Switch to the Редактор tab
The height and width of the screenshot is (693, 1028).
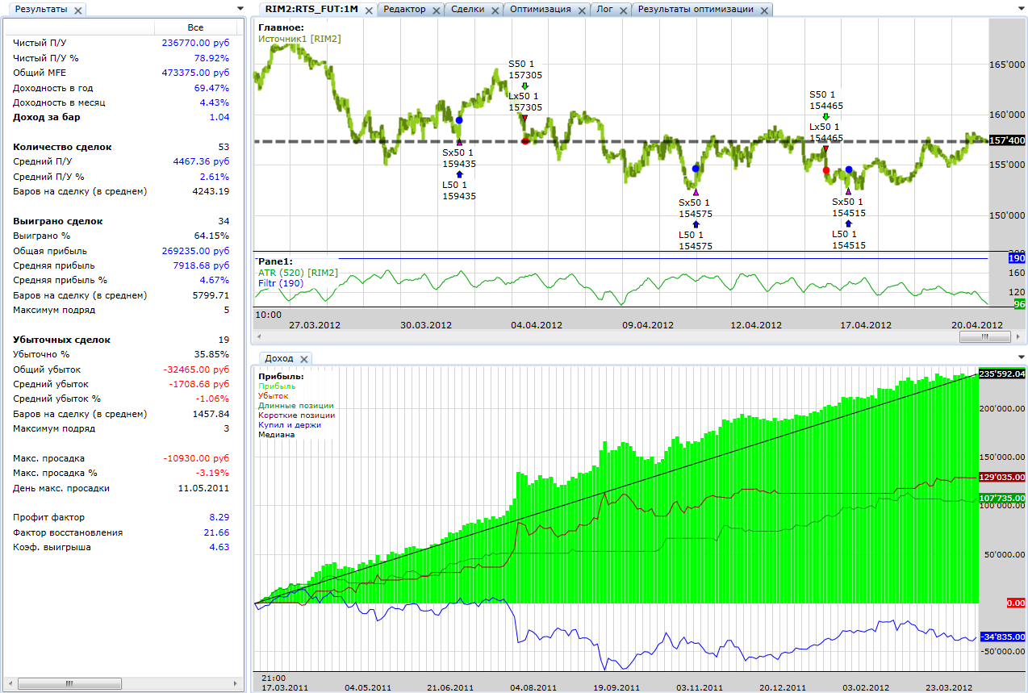pyautogui.click(x=404, y=10)
